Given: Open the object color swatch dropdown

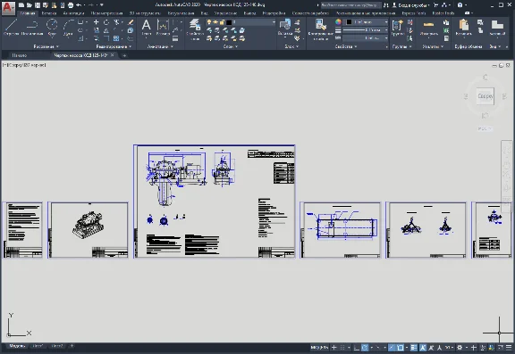Looking at the screenshot, I should (367, 22).
